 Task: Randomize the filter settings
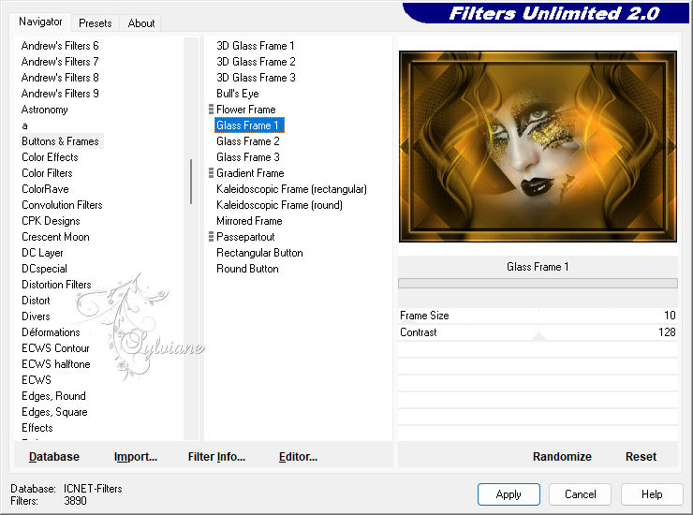(x=562, y=456)
